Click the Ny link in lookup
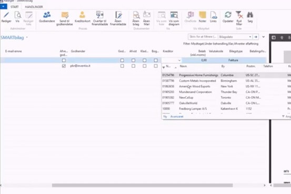The height and width of the screenshot is (194, 291). tap(165, 117)
